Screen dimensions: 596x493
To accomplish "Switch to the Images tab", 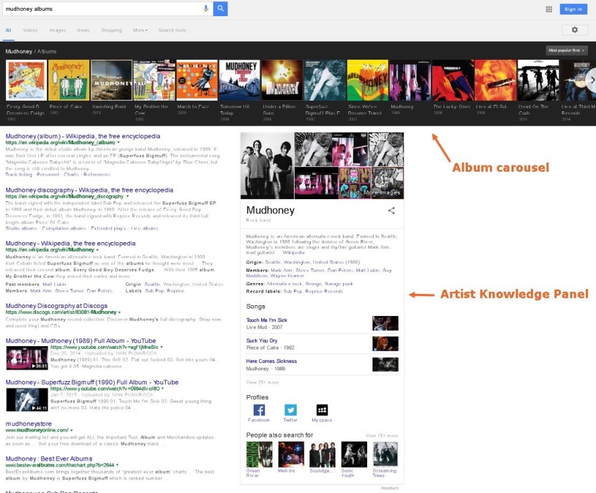I will 58,30.
